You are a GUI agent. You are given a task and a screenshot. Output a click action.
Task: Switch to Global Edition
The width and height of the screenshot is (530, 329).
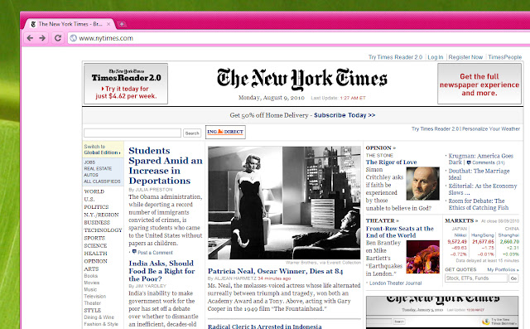[x=102, y=149]
